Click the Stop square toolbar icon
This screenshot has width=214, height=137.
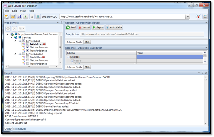(32, 17)
